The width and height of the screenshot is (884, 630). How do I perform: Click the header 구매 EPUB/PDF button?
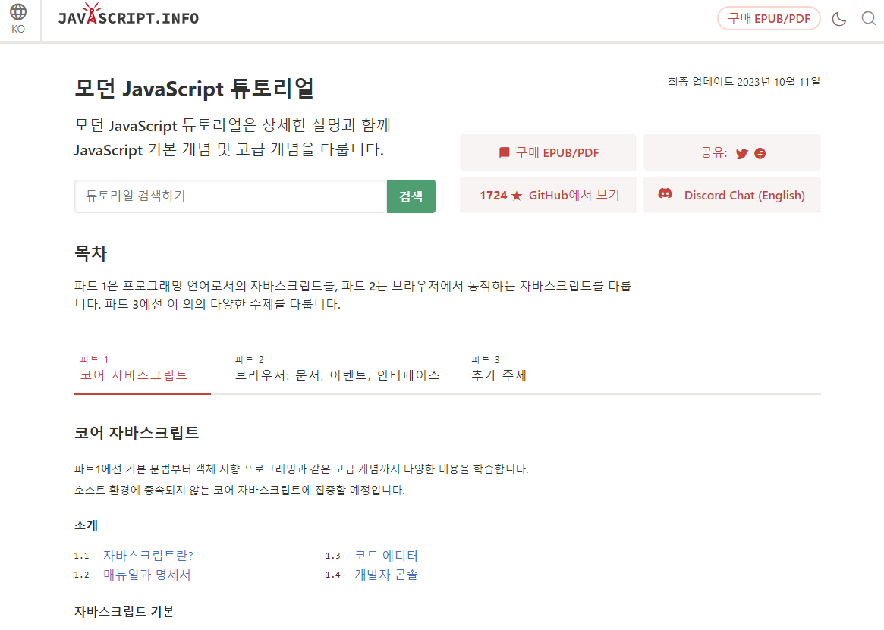point(769,19)
